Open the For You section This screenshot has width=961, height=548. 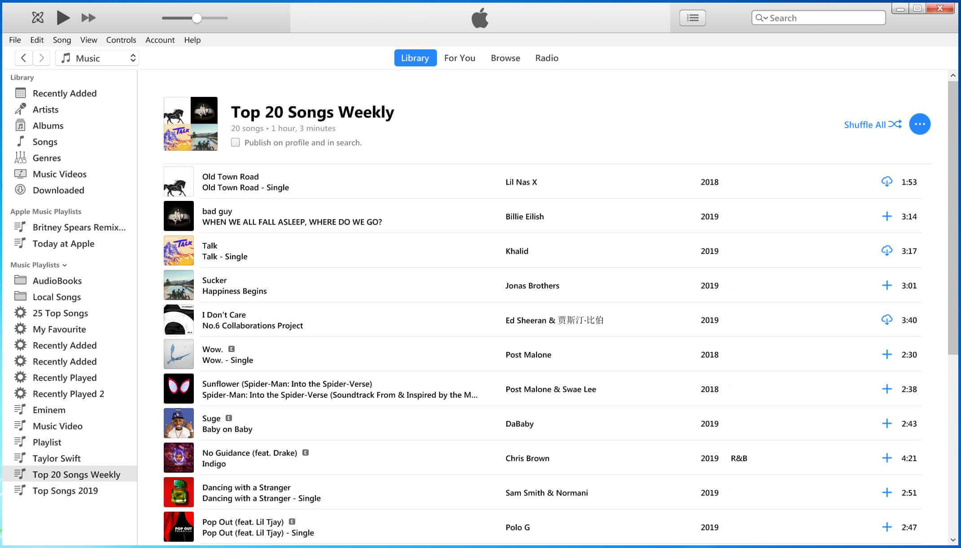459,57
